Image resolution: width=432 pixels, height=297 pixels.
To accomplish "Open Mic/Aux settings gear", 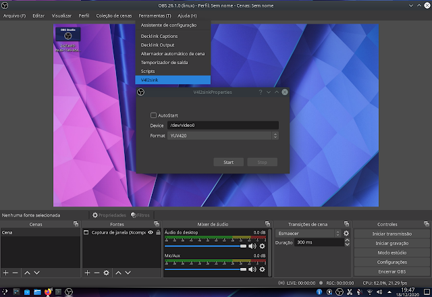I will 263,269.
